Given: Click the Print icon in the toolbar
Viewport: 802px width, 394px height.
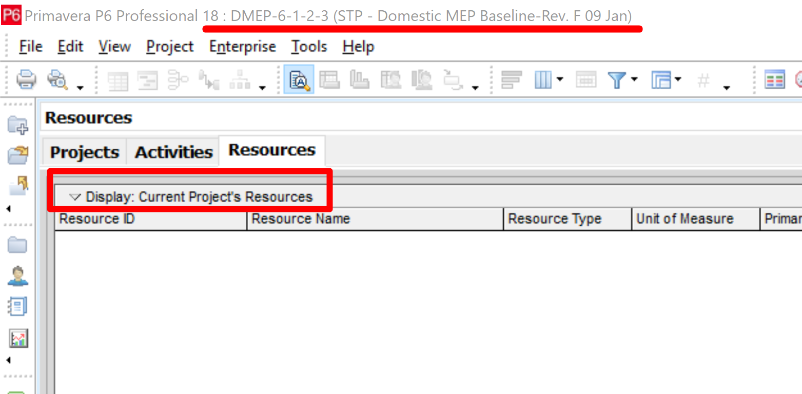Looking at the screenshot, I should (26, 80).
